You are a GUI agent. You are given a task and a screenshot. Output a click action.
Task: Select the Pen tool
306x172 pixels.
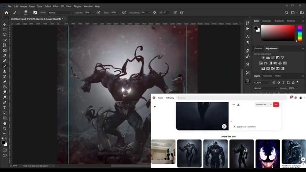pos(5,103)
